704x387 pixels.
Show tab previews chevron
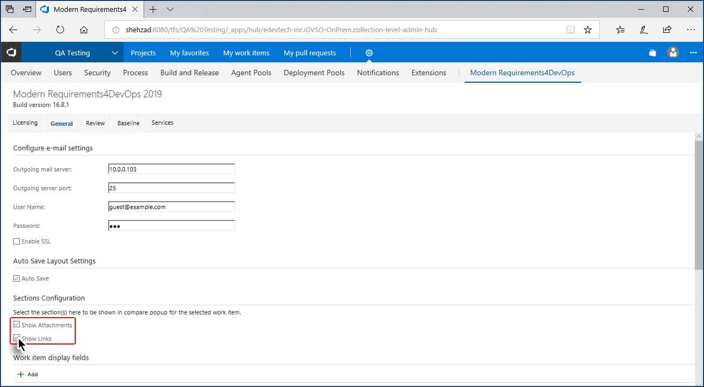[x=170, y=9]
